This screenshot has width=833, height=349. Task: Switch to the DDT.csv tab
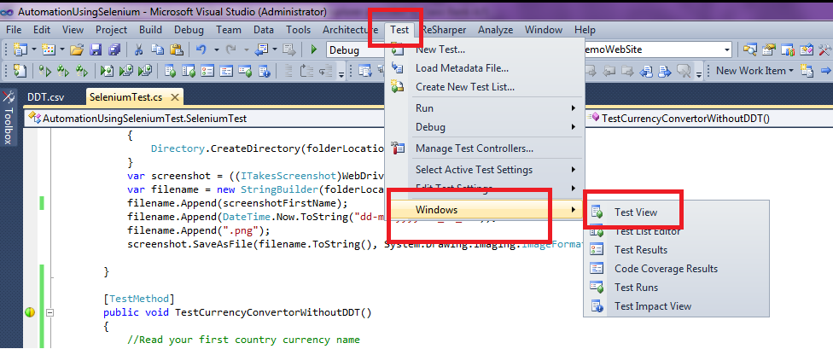tap(44, 97)
